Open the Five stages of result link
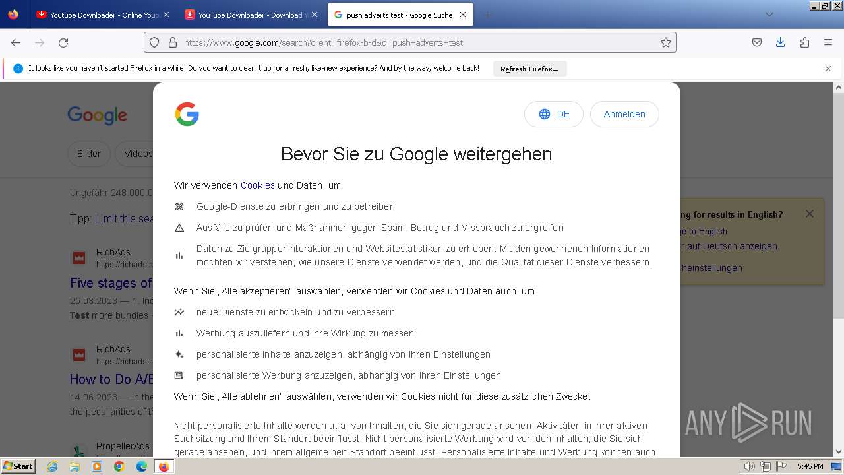This screenshot has height=475, width=844. [x=111, y=283]
